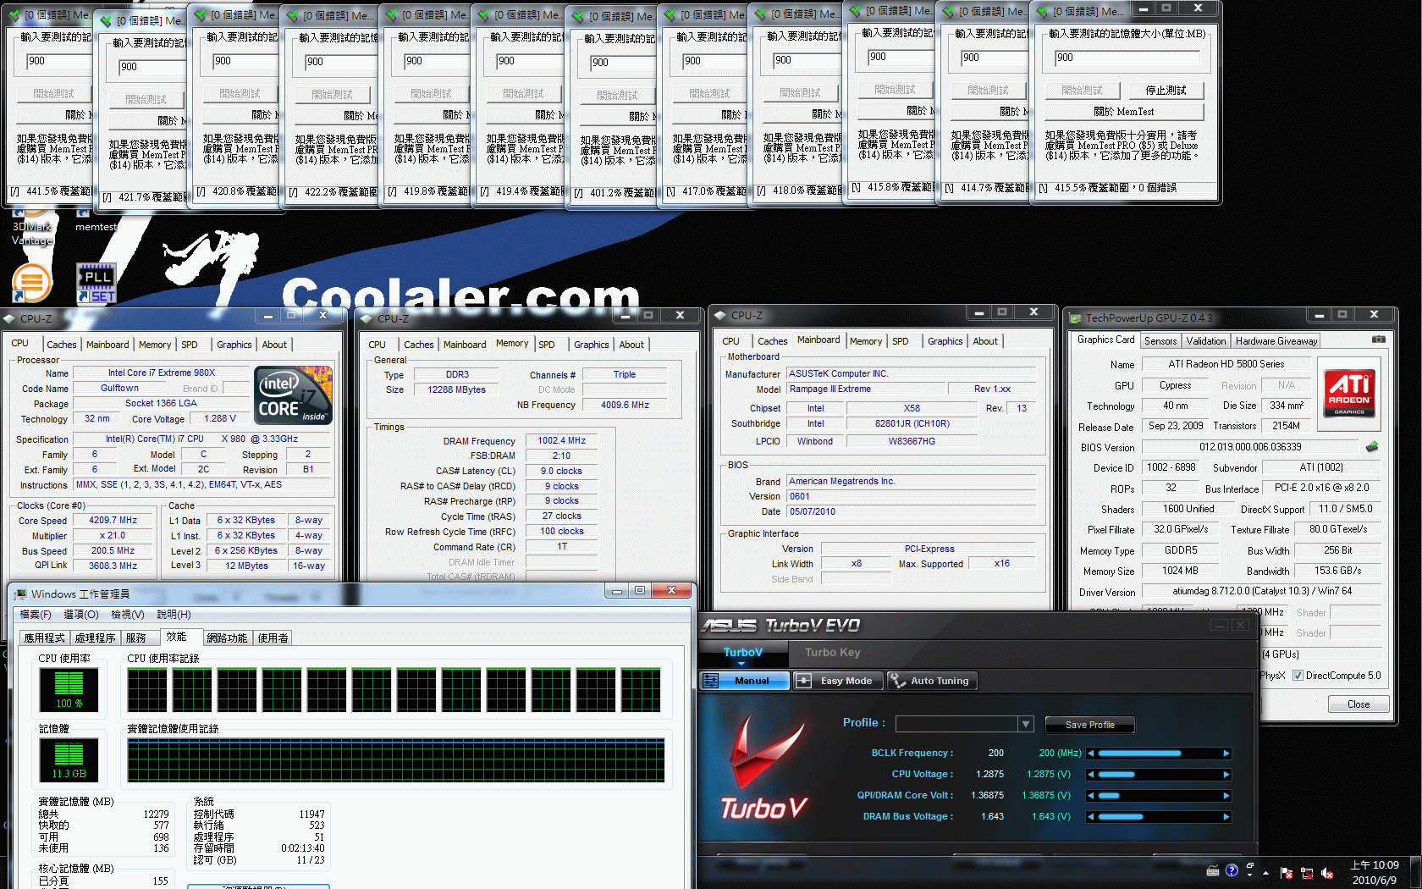Click 900 field in MemTest showing 441.5%
This screenshot has height=889, width=1422.
[x=59, y=61]
